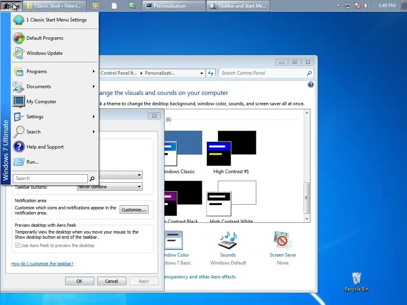Click the Help and Support question icon
The image size is (407, 305).
[19, 147]
